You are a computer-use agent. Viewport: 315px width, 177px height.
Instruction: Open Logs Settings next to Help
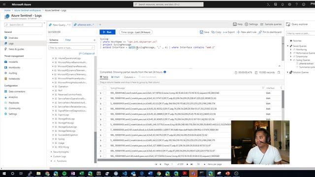pos(251,24)
